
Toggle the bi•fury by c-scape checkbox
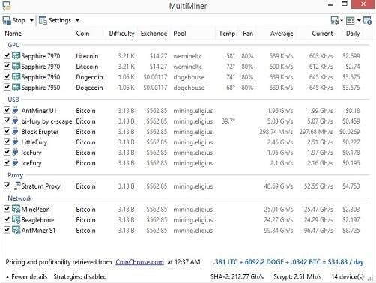(x=7, y=121)
